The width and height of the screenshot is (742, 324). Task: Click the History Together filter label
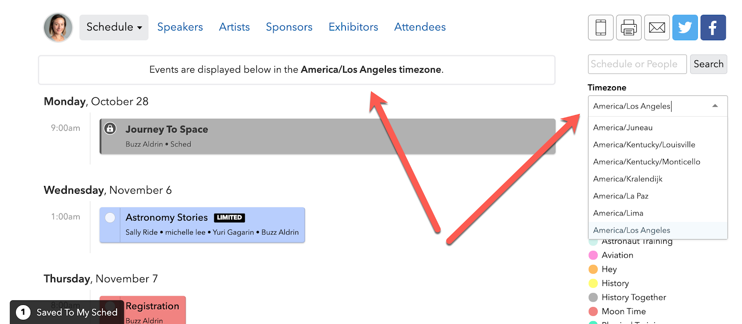pyautogui.click(x=633, y=298)
